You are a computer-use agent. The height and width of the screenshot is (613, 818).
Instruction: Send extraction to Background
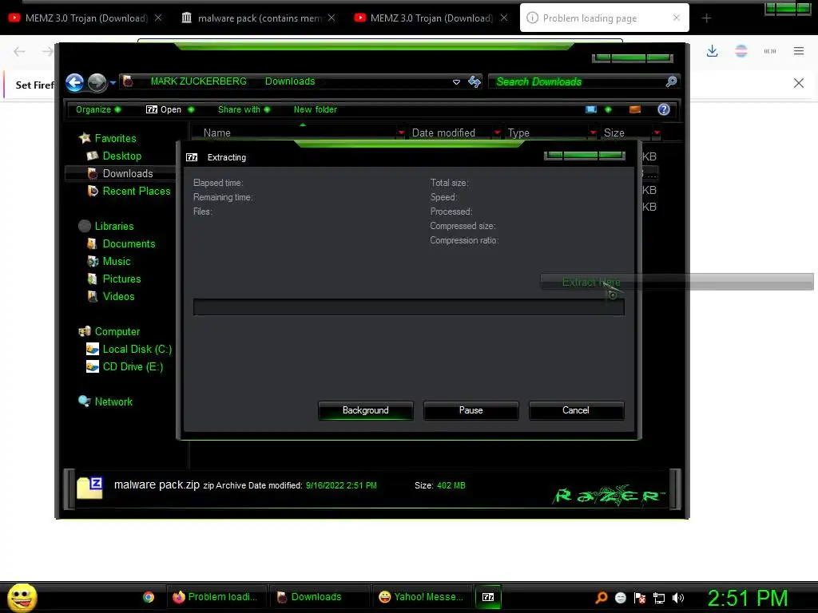[365, 410]
